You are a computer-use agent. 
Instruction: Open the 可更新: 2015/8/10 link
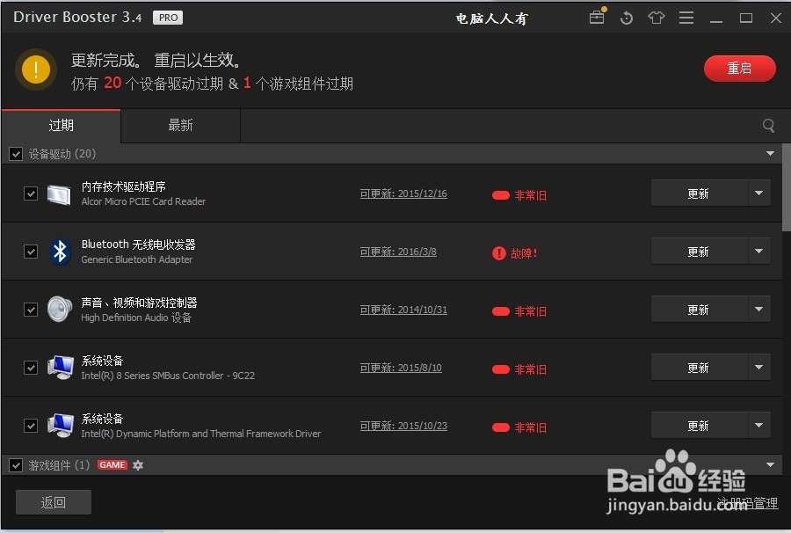[401, 368]
